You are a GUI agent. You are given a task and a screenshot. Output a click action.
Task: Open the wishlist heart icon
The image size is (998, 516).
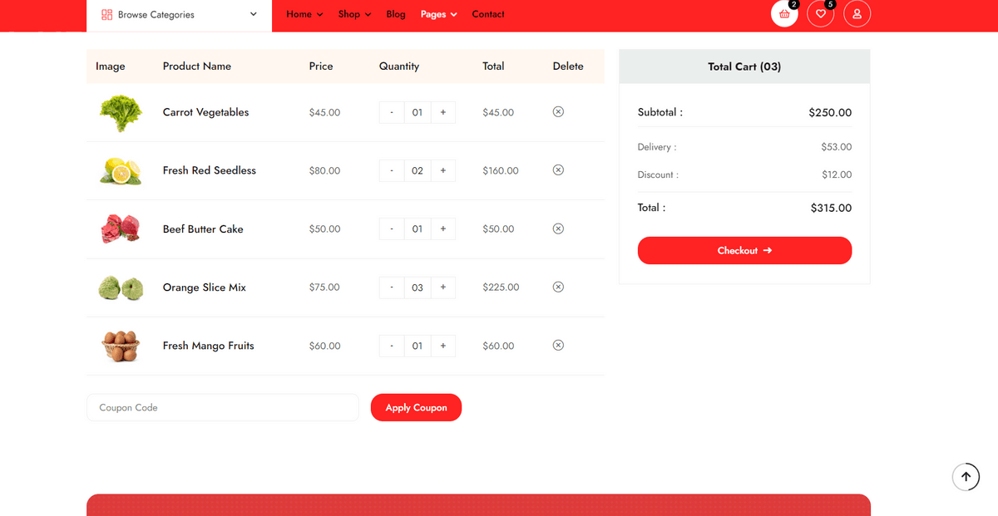(x=820, y=14)
